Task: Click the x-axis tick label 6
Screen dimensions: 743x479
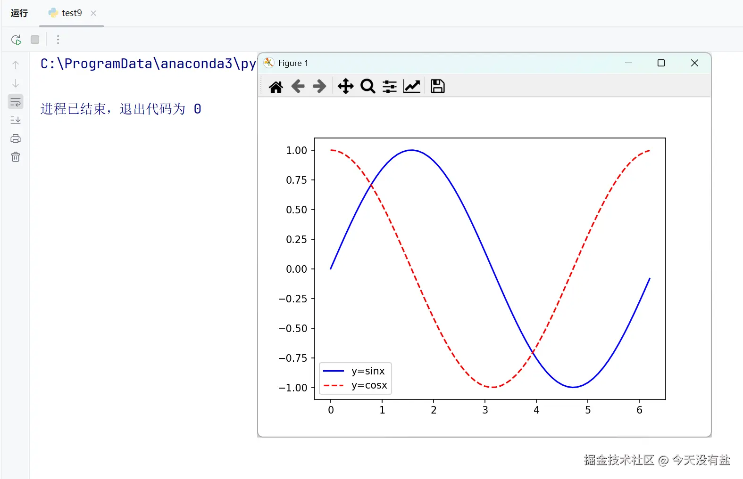Action: [639, 410]
